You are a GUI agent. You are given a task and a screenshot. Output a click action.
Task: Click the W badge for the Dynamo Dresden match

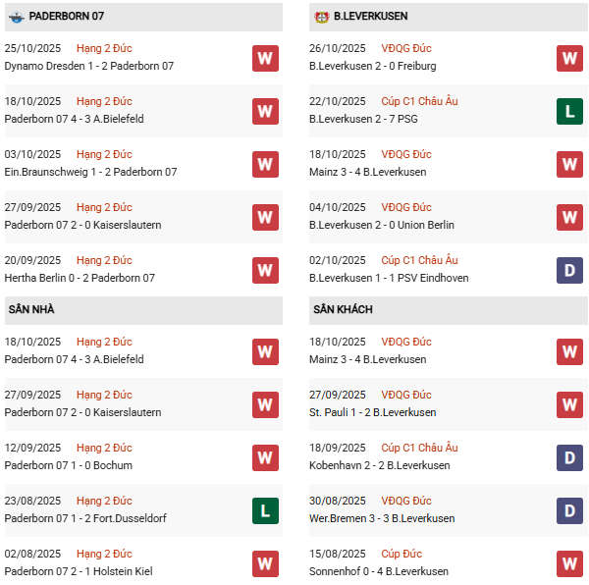(265, 58)
